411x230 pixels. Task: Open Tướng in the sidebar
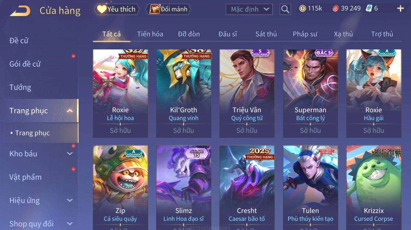point(20,87)
